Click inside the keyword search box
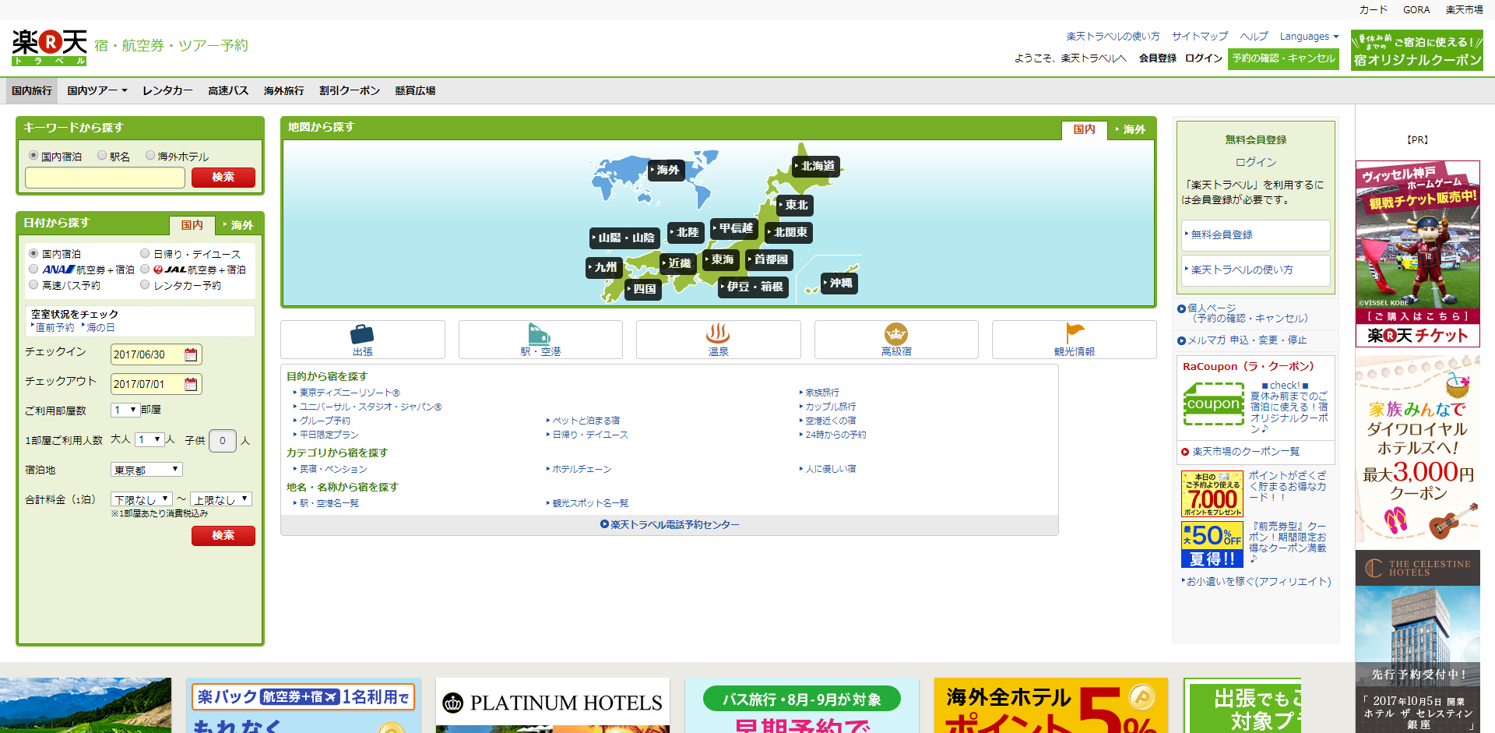Viewport: 1495px width, 733px height. [104, 178]
